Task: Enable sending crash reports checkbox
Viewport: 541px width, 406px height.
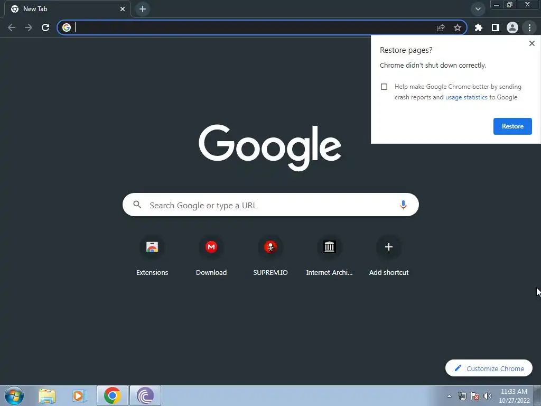Action: [x=384, y=87]
